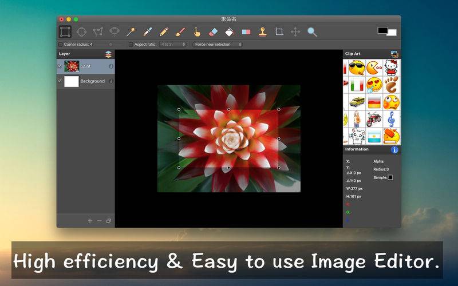Insert the Argentina flag clip art
This screenshot has height=286, width=458.
(374, 136)
